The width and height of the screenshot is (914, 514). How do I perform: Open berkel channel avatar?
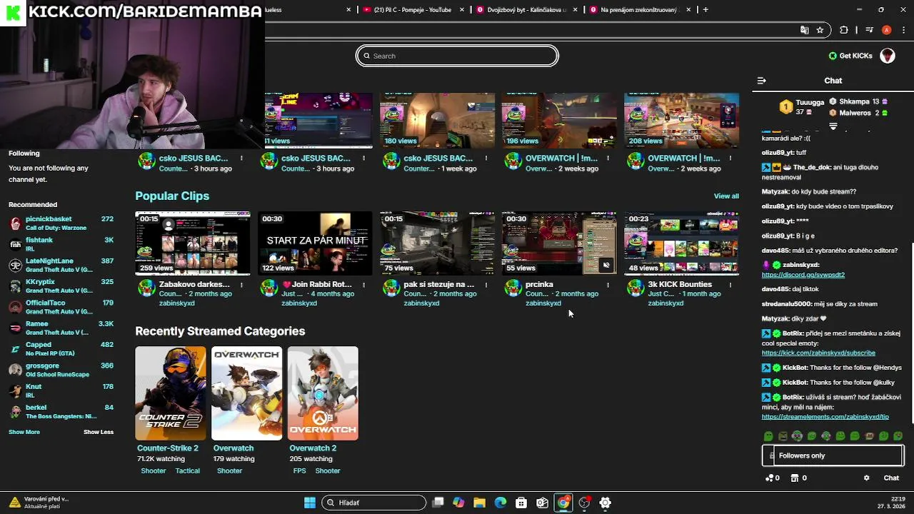[15, 411]
